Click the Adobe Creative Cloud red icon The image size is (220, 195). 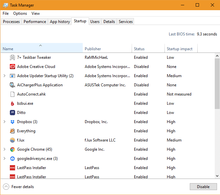tap(12, 67)
